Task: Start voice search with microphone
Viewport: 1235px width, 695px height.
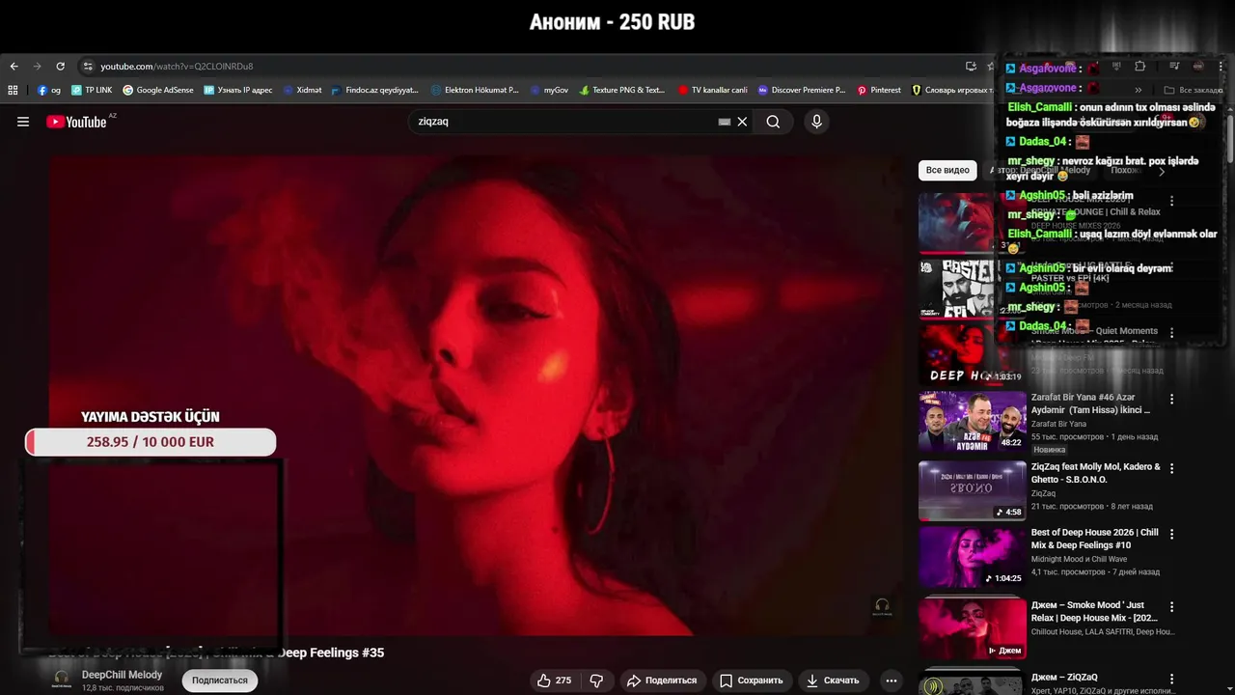Action: 816,122
